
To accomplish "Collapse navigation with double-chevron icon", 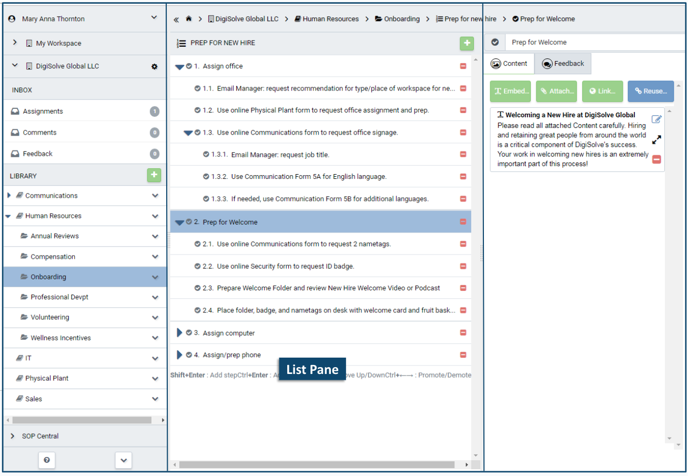I will click(176, 19).
